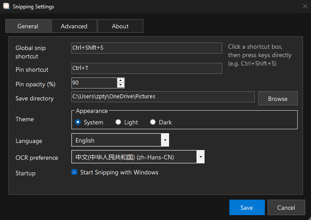
Task: Cancel the settings dialog
Action: [286, 207]
